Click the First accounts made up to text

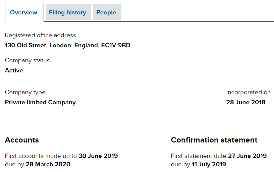(x=41, y=156)
